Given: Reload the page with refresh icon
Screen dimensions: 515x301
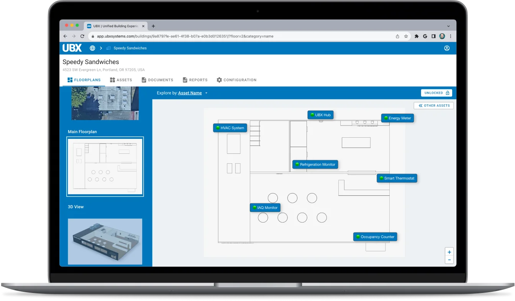Looking at the screenshot, I should click(x=82, y=36).
